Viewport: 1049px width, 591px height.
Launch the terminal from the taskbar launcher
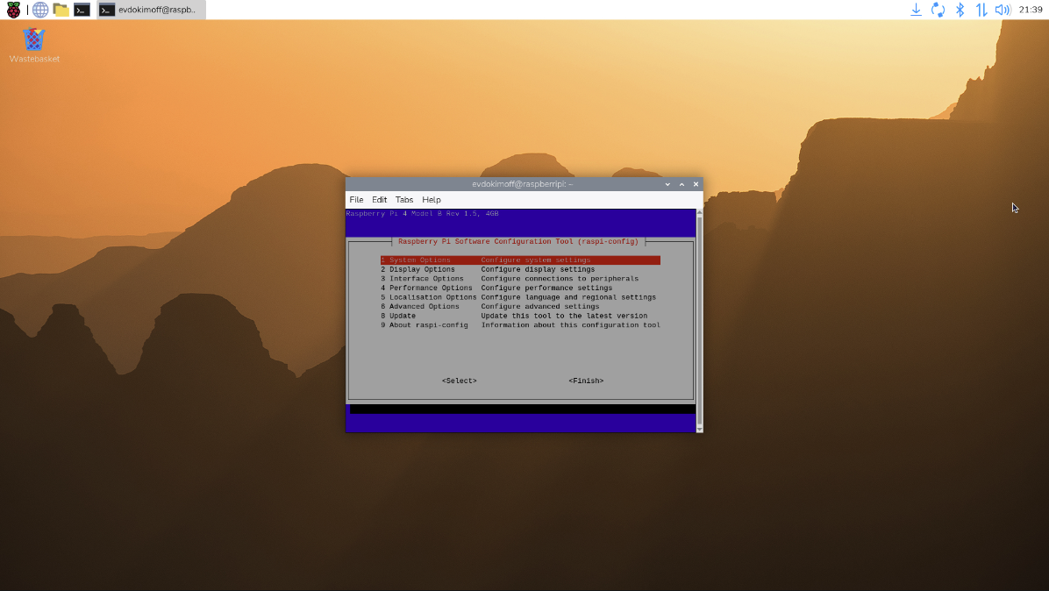click(82, 10)
